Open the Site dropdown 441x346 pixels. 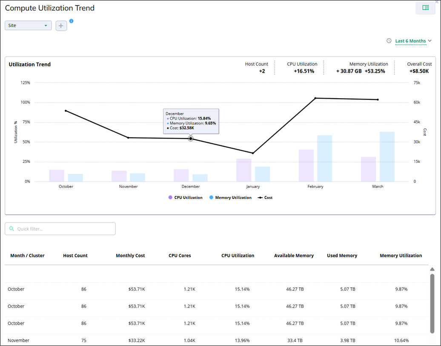point(28,26)
